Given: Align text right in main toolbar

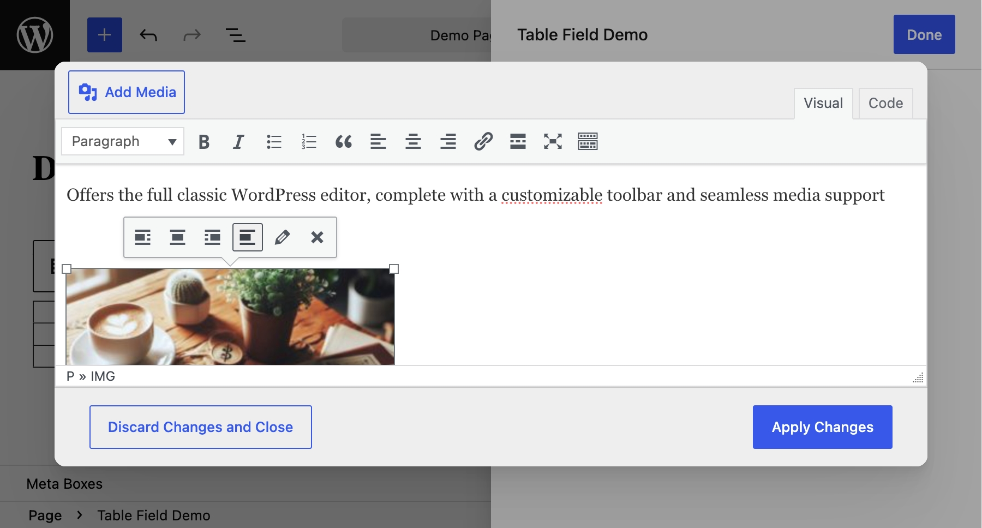Looking at the screenshot, I should (448, 142).
